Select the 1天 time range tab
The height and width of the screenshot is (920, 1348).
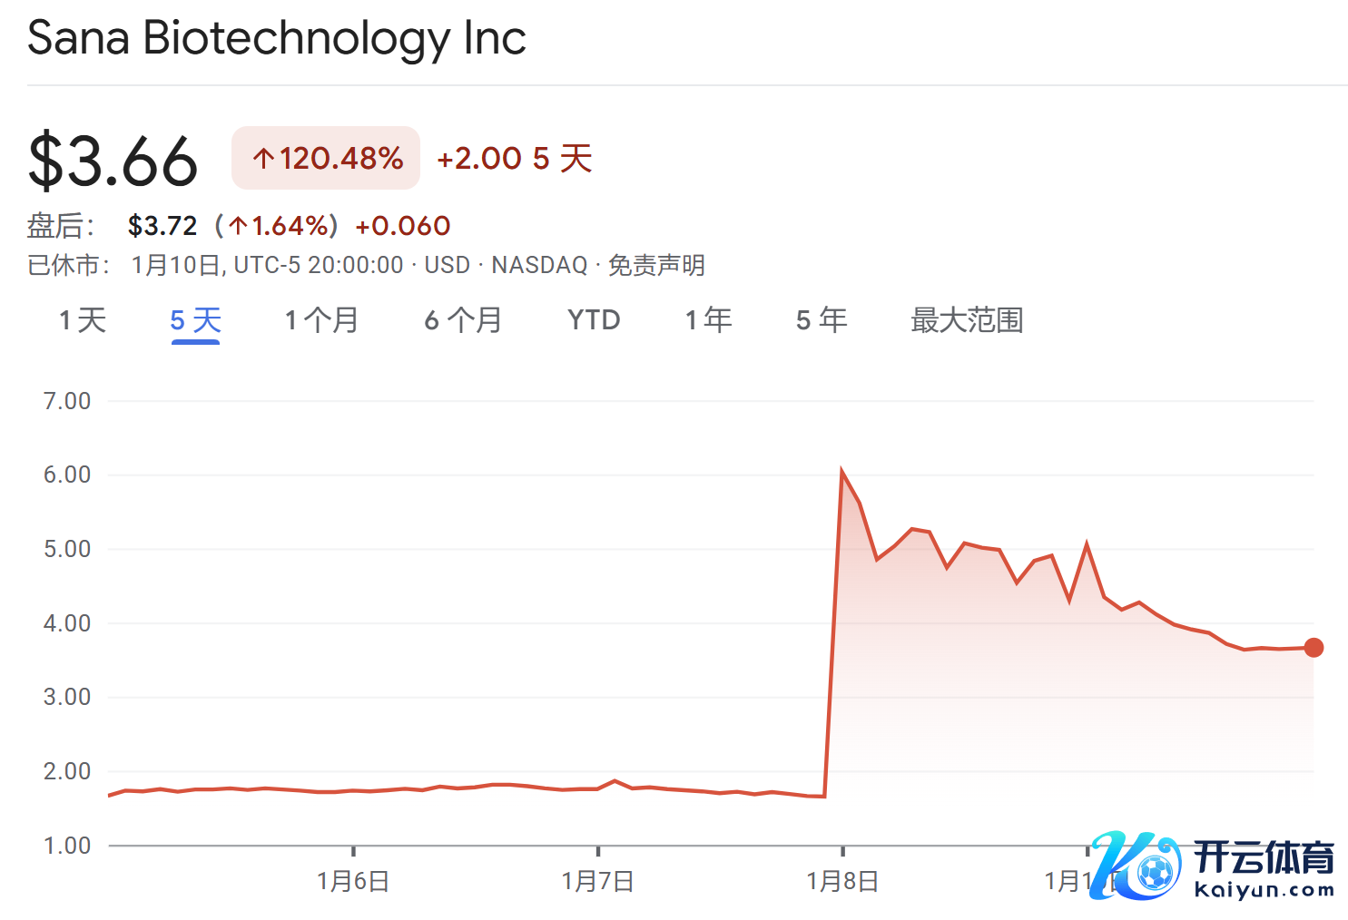[83, 320]
